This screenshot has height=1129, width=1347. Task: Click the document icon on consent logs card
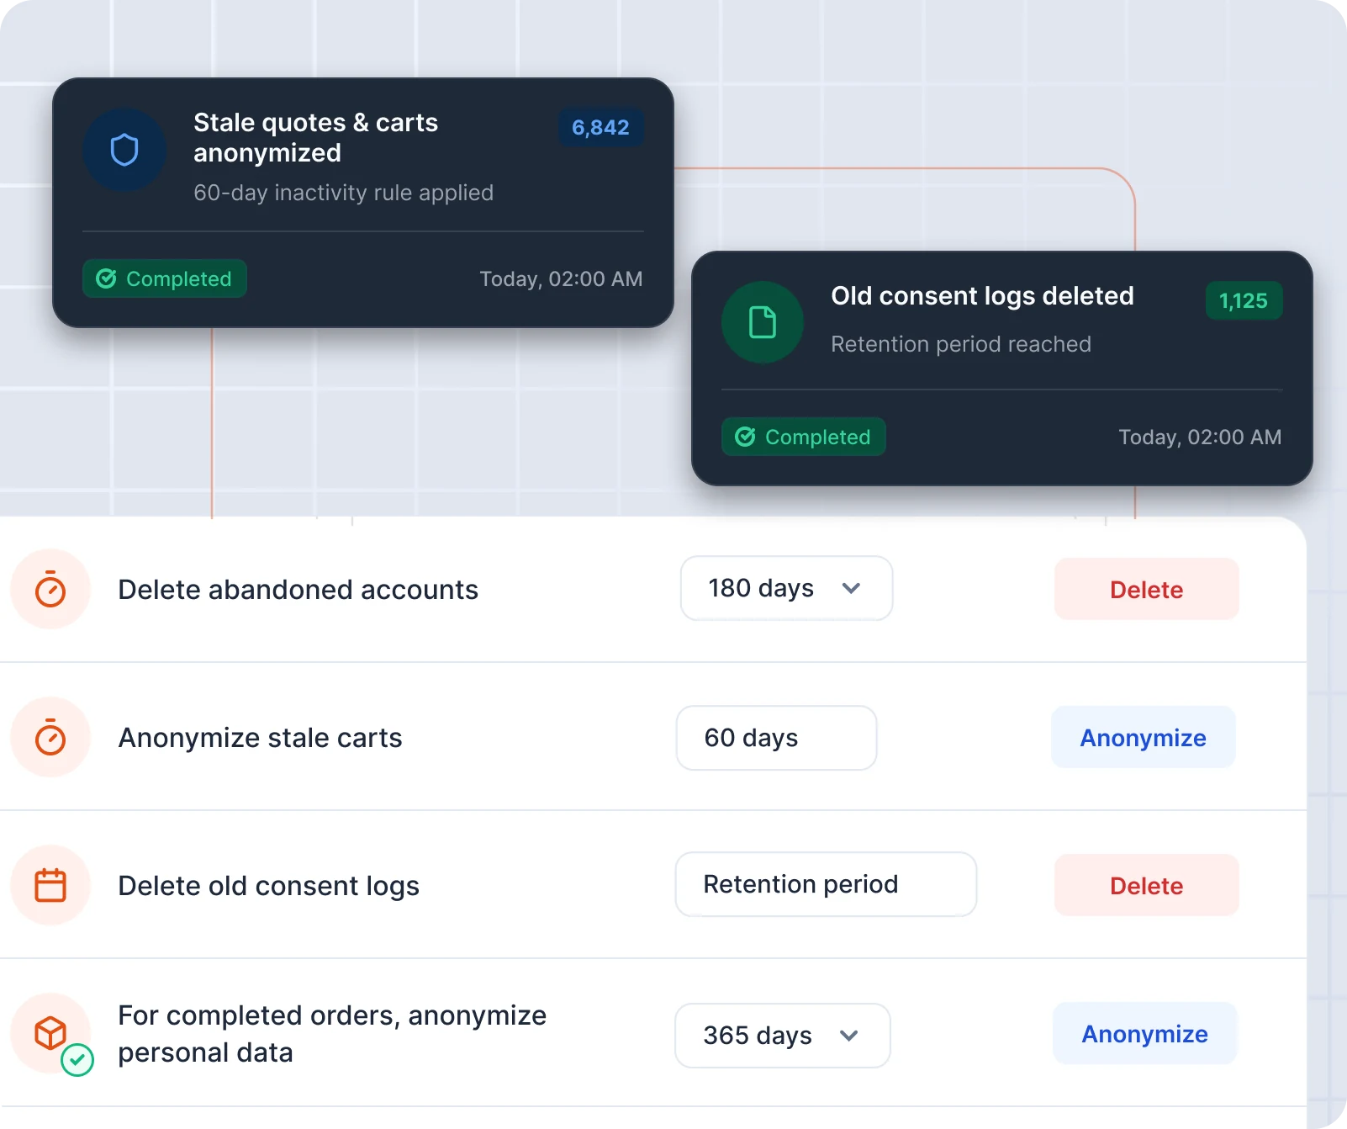coord(763,322)
